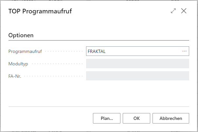
Task: Click the greyed-out Modultyp field
Action: [x=137, y=64]
